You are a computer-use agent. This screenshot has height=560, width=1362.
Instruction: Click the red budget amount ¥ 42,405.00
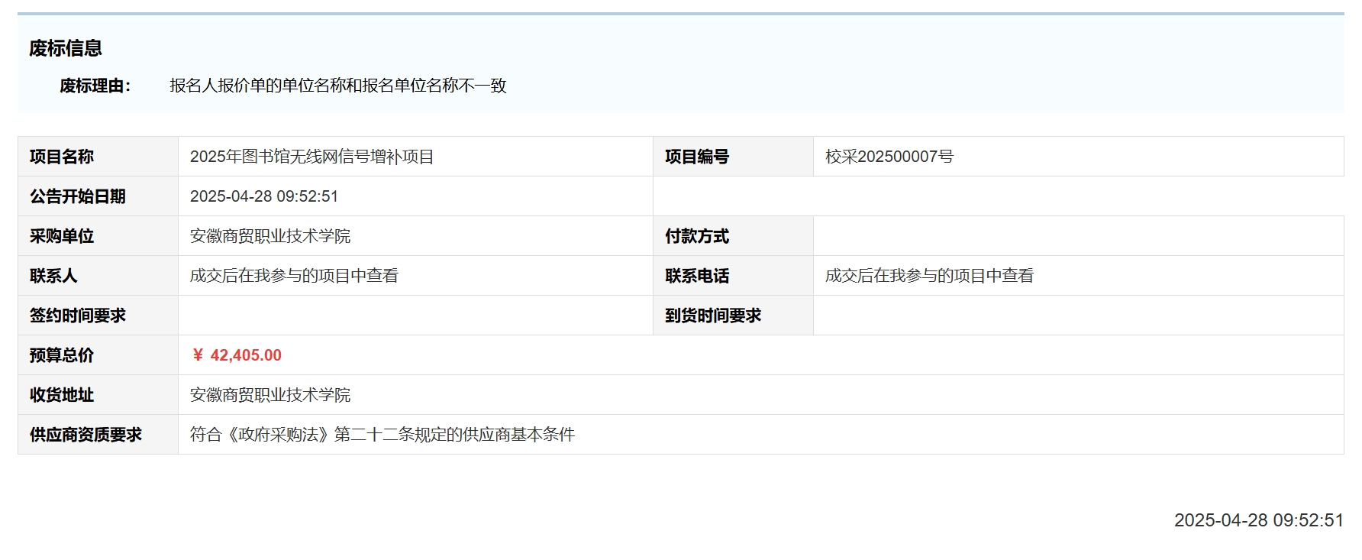tap(237, 355)
